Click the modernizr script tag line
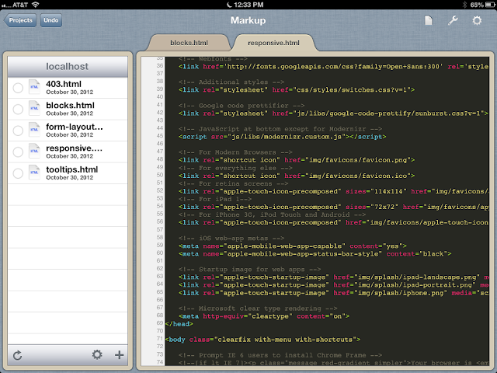The width and height of the screenshot is (497, 373). pyautogui.click(x=282, y=137)
